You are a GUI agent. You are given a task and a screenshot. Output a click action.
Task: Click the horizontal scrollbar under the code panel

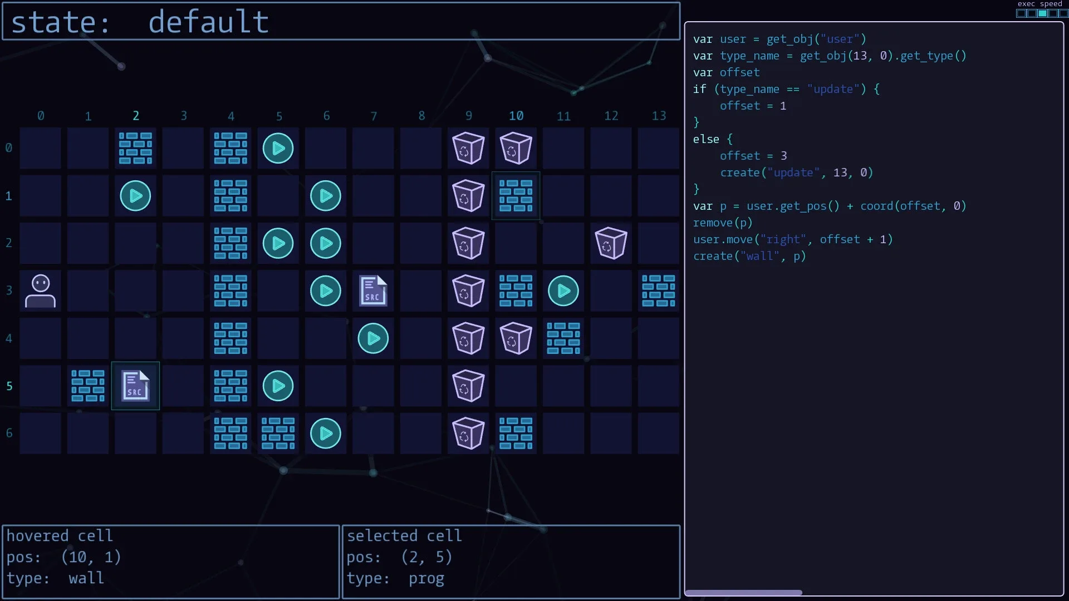743,593
